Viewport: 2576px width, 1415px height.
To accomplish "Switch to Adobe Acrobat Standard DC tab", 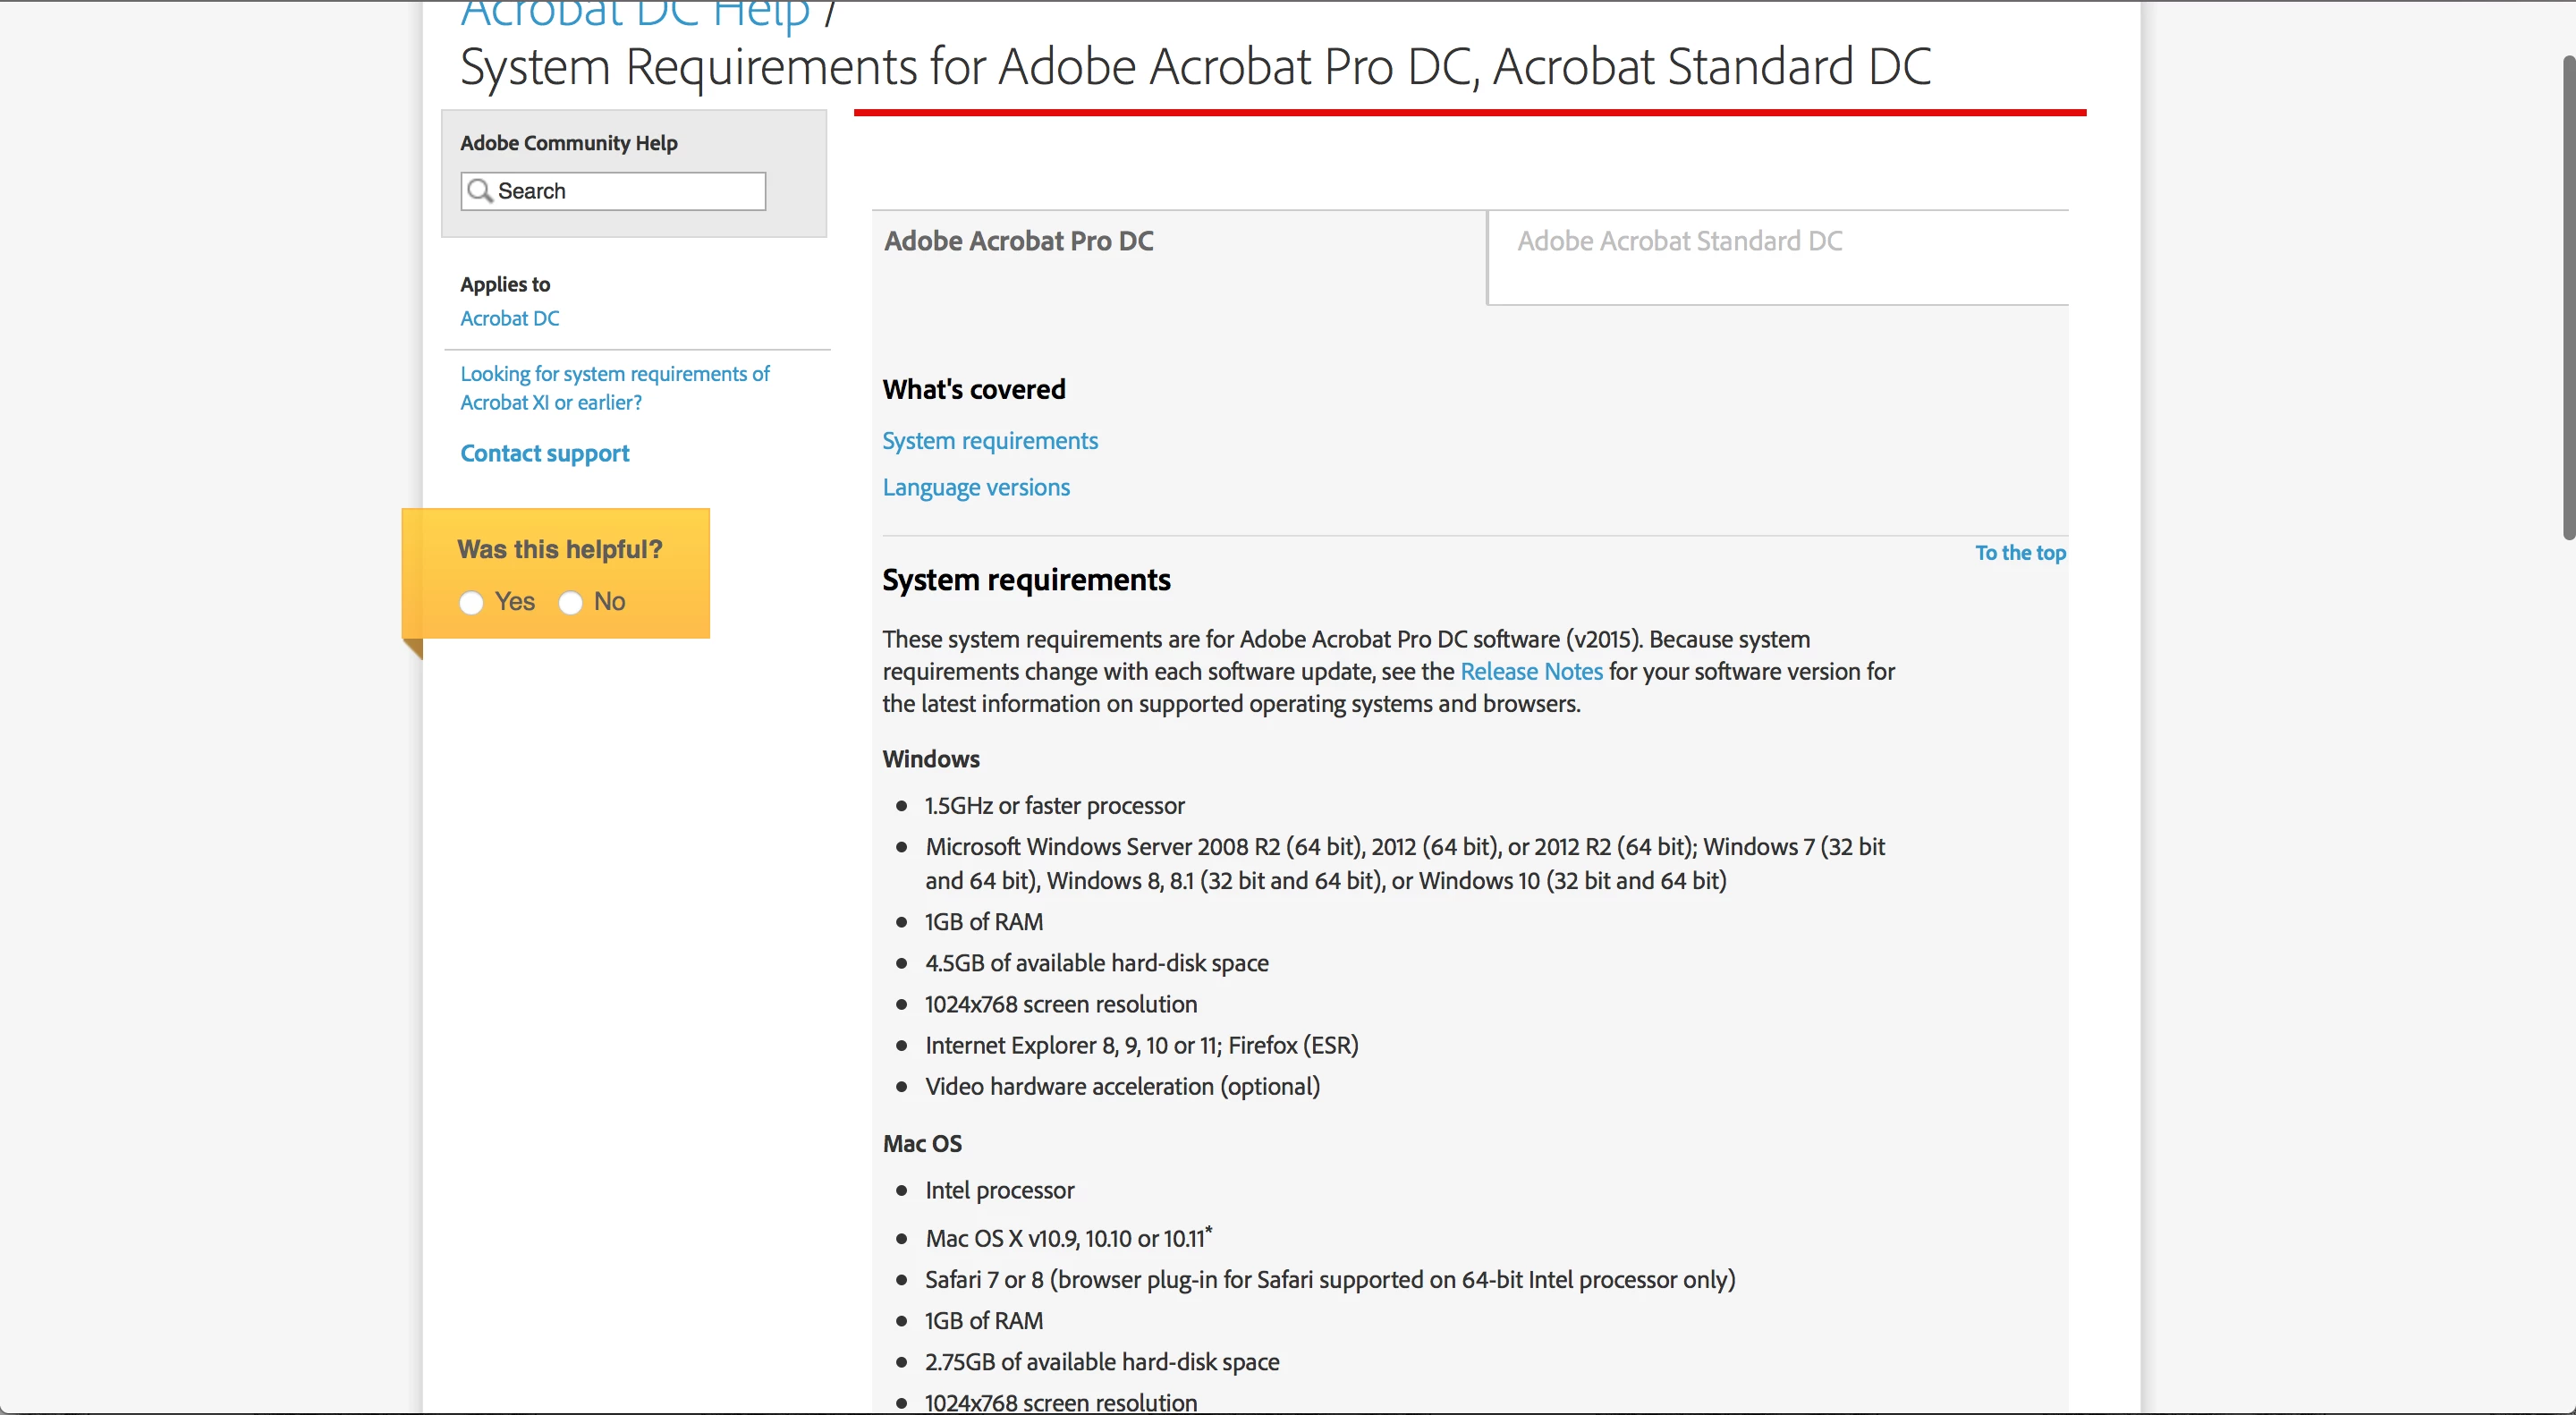I will coord(1679,241).
